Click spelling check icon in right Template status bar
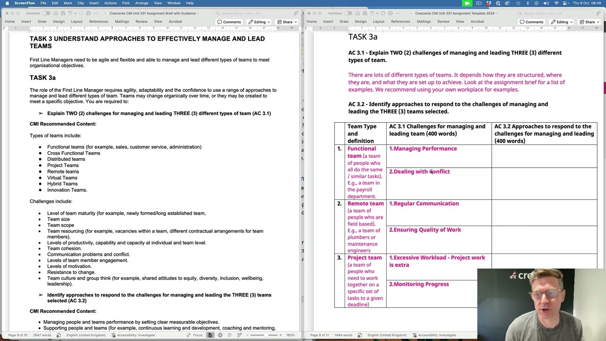Screen dimensions: 606x341 (360, 335)
